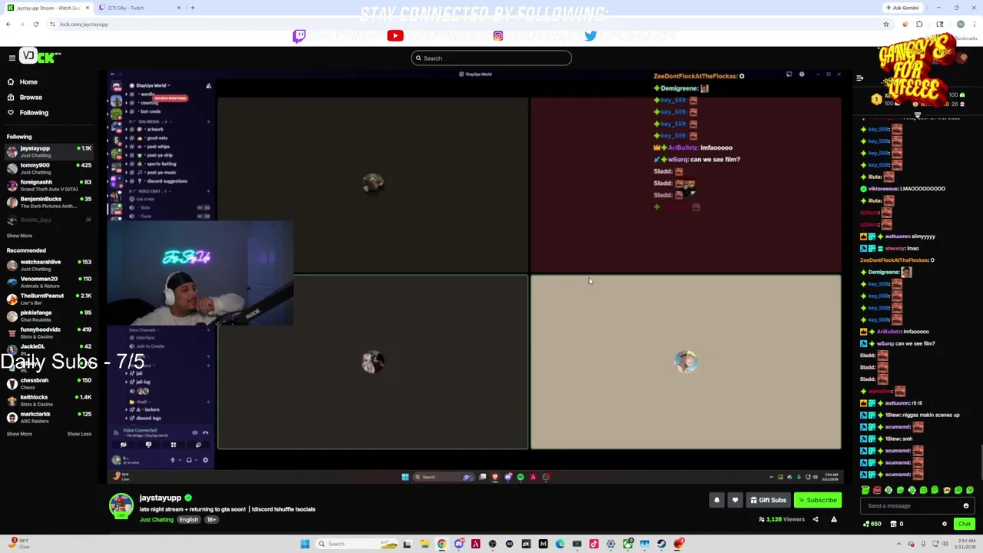Image resolution: width=983 pixels, height=553 pixels.
Task: Click the Kick search field
Action: [491, 58]
